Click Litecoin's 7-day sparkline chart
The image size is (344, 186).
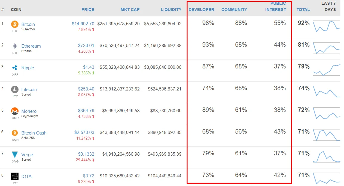(326, 91)
